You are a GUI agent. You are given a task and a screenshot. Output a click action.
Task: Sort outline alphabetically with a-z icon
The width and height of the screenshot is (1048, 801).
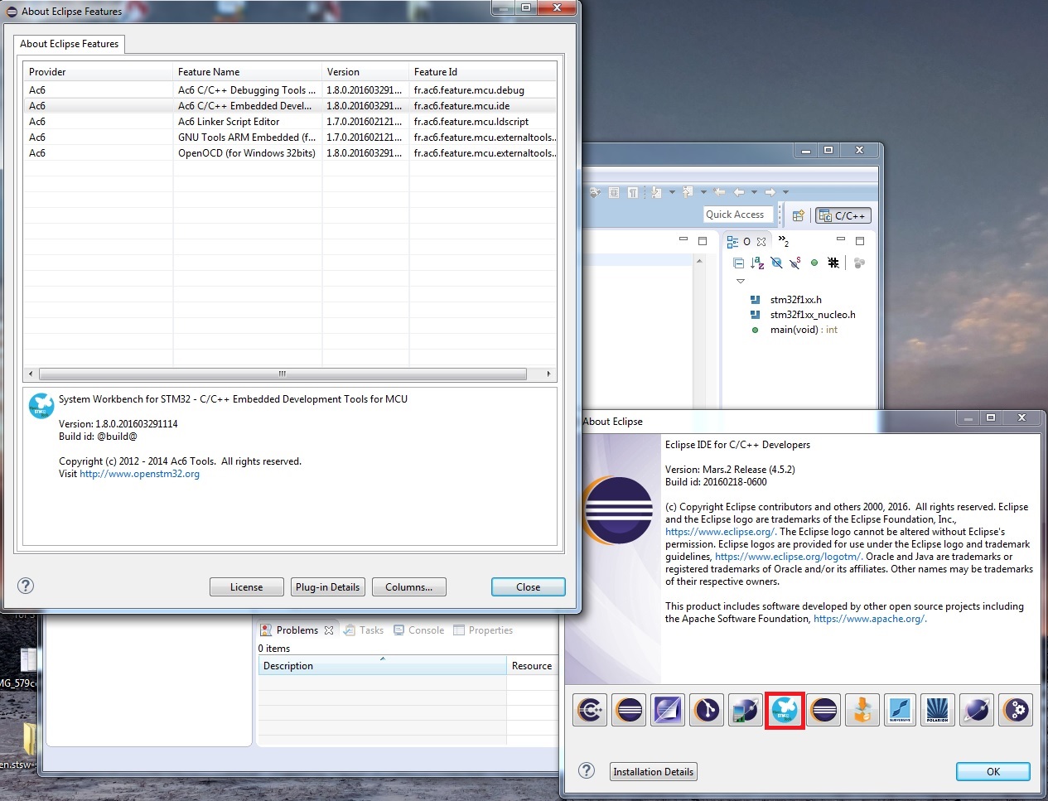pos(757,263)
